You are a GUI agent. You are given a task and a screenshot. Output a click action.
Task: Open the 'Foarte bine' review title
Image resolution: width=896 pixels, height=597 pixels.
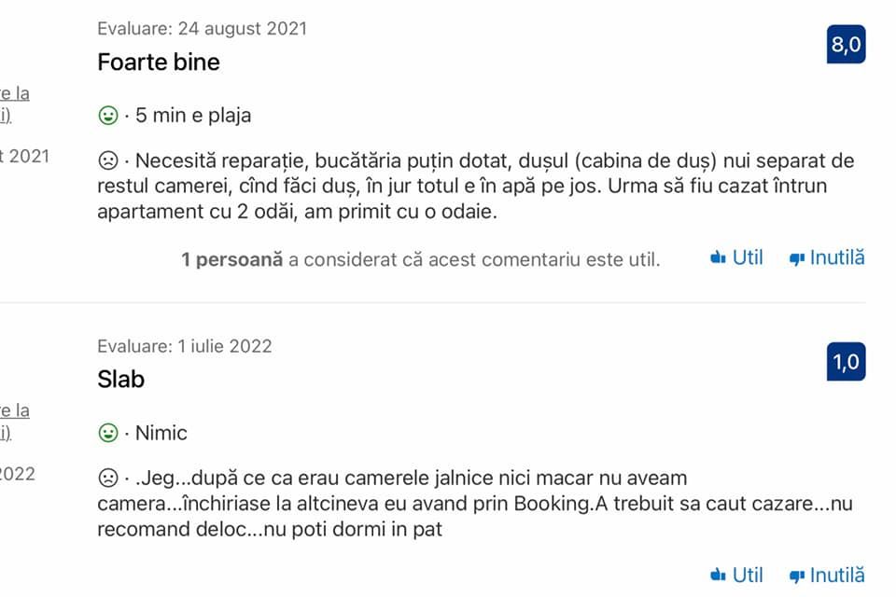(159, 62)
